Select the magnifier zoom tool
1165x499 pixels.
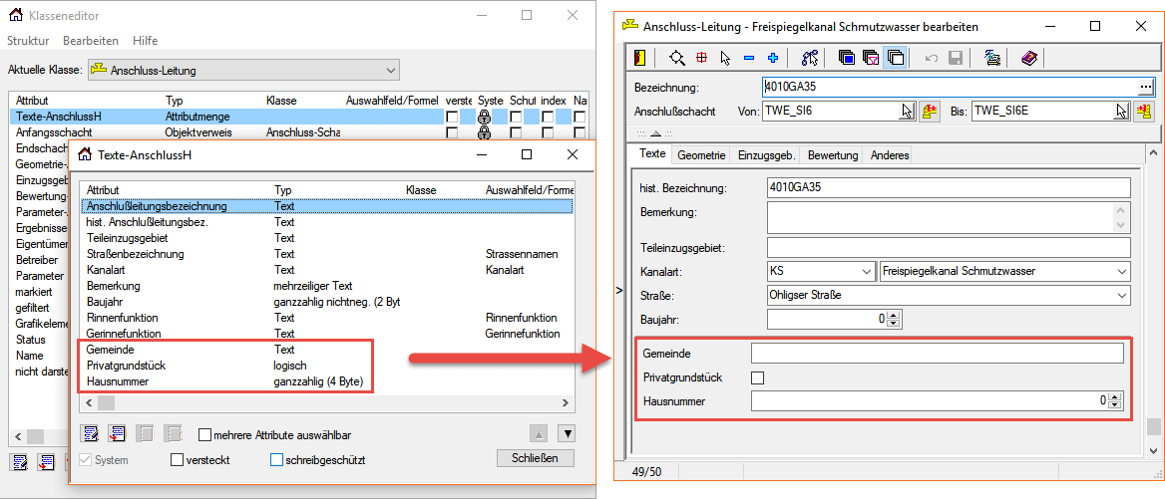[677, 58]
